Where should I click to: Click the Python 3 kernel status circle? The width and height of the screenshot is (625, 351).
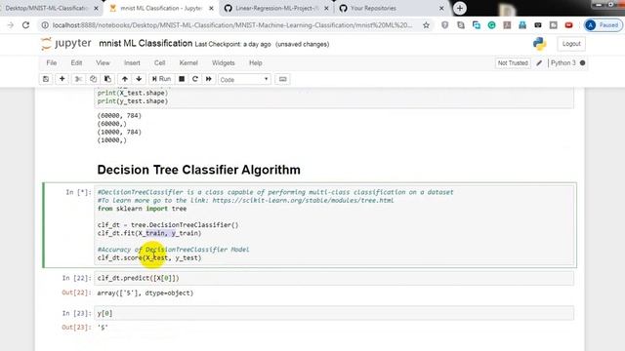tap(582, 62)
